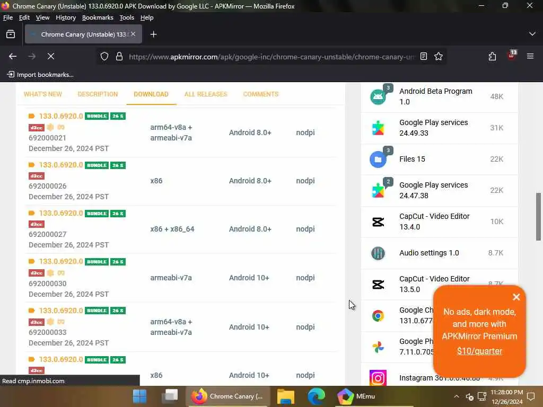Viewport: 543px width, 407px height.
Task: Click the Firefox back arrow button
Action: tap(13, 56)
